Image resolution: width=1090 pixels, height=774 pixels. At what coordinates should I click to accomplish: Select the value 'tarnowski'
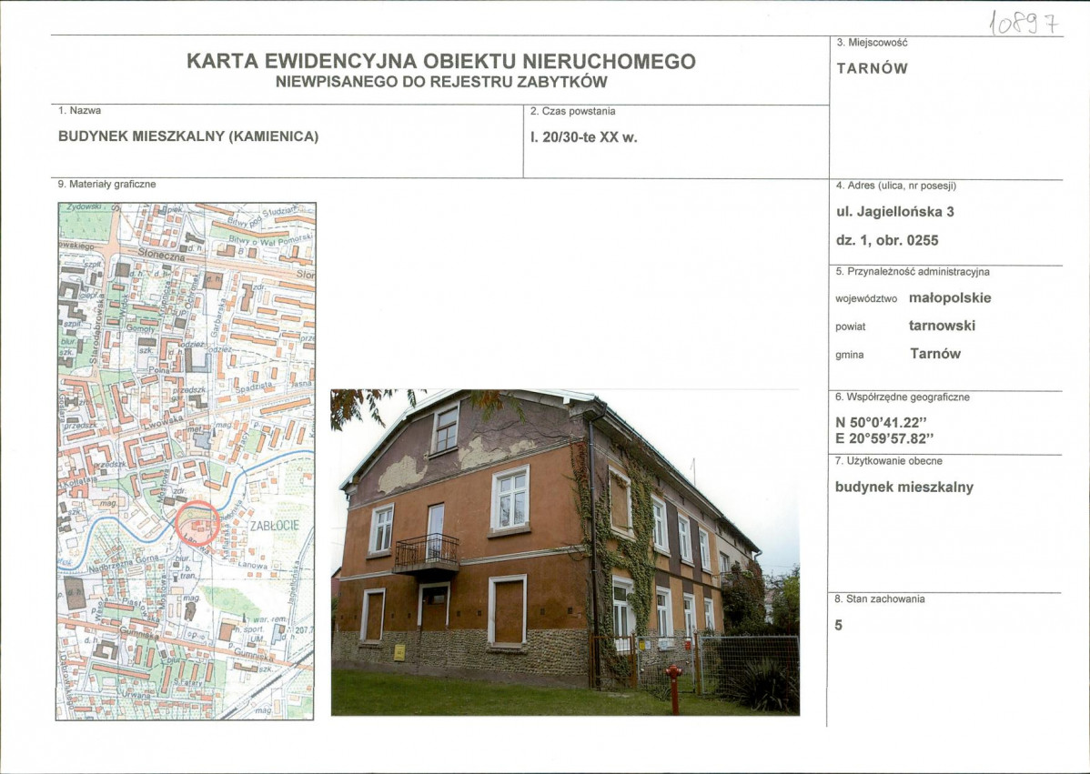click(942, 326)
